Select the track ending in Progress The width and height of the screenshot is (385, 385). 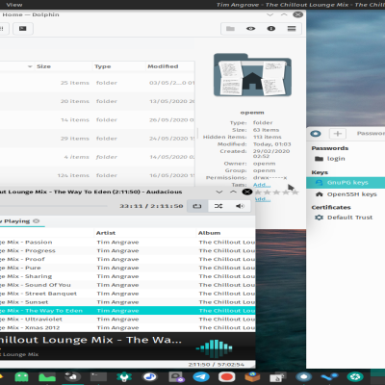point(128,250)
